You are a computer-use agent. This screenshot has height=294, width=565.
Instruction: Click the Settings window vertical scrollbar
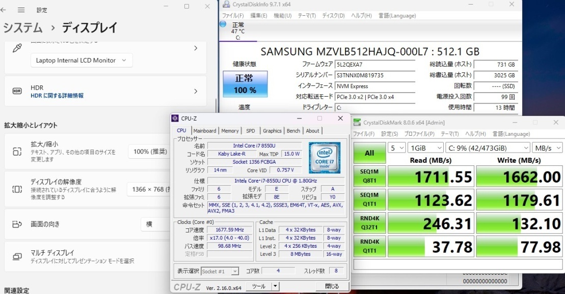(216, 106)
